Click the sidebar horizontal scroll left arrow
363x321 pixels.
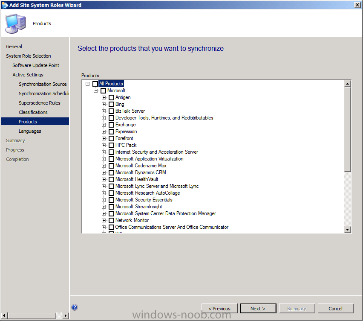(4, 316)
